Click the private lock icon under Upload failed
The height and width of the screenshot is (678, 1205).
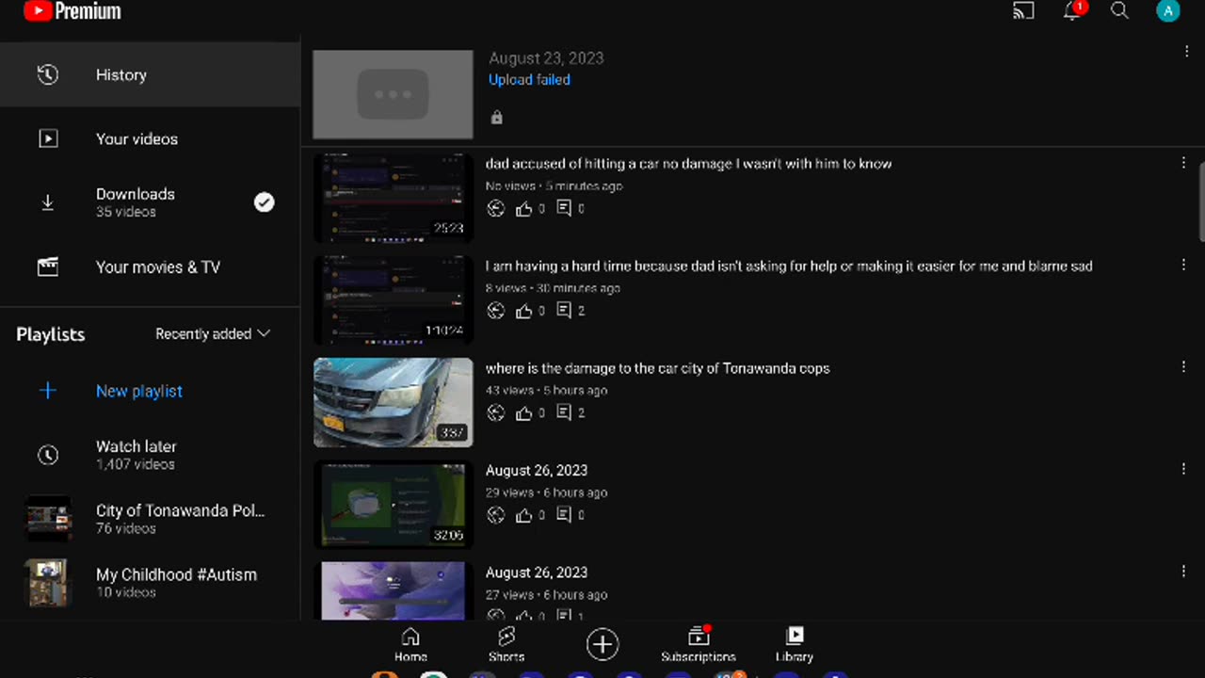[x=497, y=118]
